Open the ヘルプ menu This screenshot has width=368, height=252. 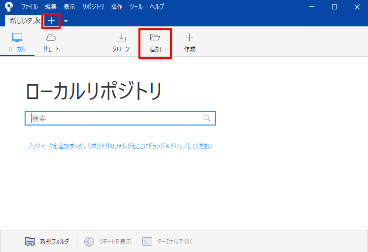tap(157, 6)
